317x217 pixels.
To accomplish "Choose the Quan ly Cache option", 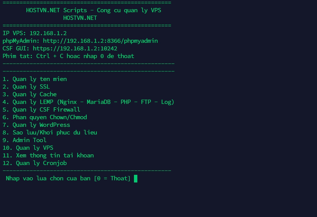I will [x=30, y=94].
